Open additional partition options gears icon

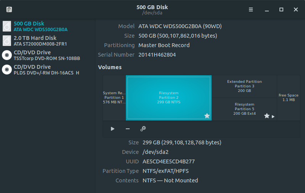click(x=143, y=129)
